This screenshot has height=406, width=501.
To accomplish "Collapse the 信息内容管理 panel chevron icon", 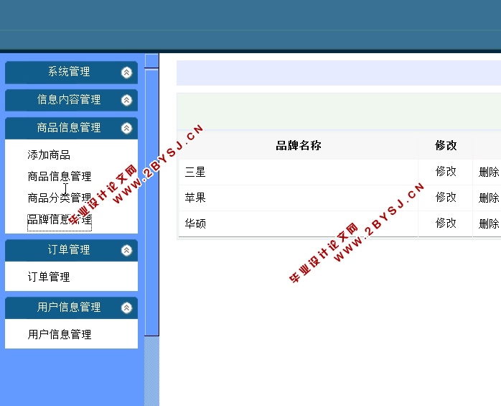I will tap(126, 100).
